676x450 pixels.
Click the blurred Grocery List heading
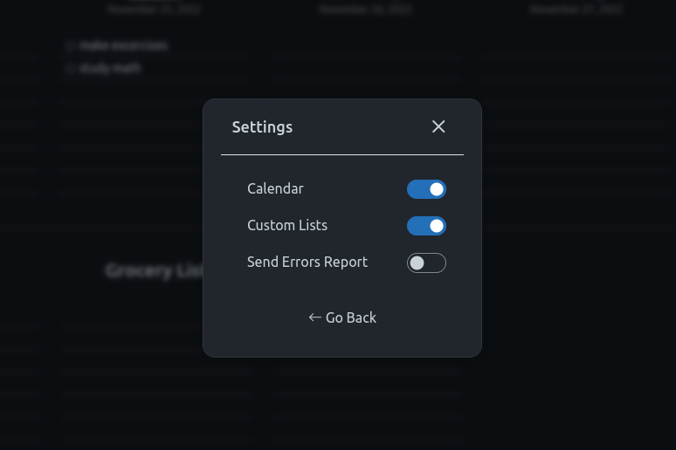pyautogui.click(x=154, y=270)
